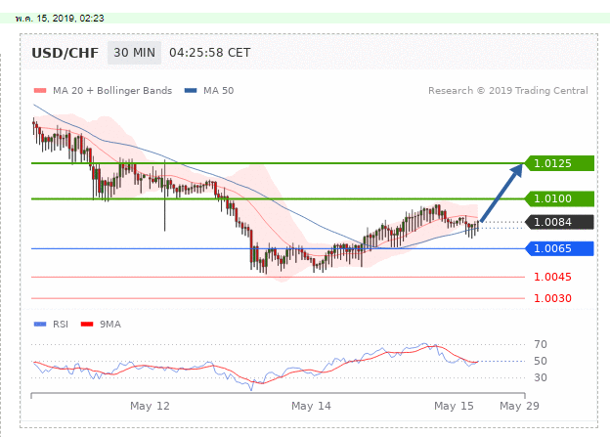610x437 pixels.
Task: Click the red 1.0045 support label
Action: (552, 277)
